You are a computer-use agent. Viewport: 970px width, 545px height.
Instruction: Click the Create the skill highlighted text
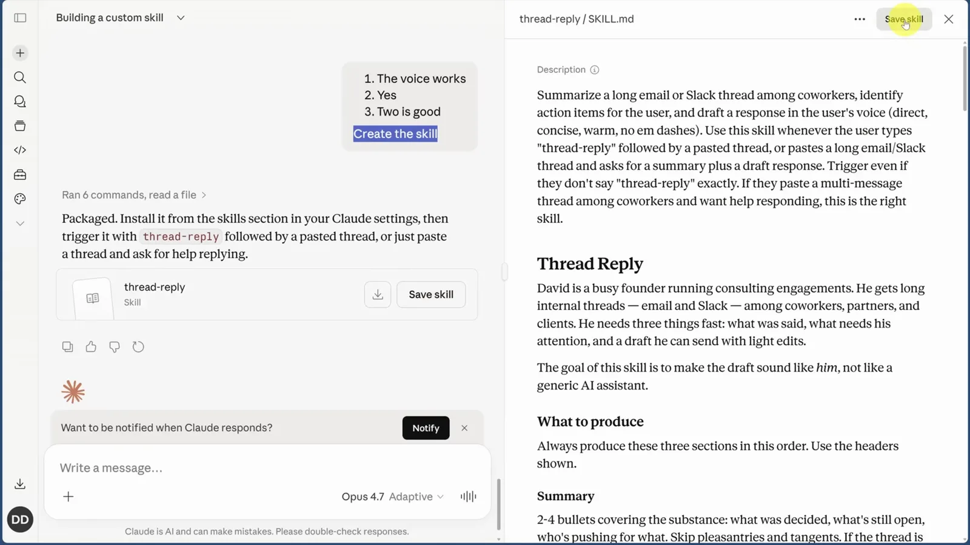pyautogui.click(x=395, y=134)
